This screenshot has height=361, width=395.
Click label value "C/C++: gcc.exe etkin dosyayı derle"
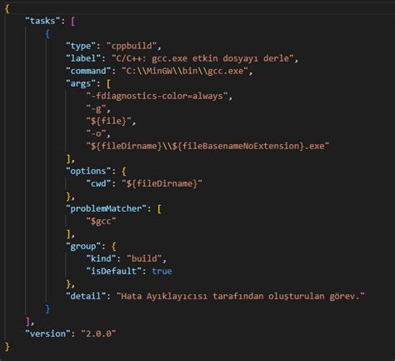coord(202,58)
